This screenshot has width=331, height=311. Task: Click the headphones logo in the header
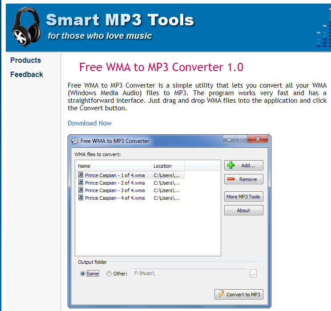click(27, 27)
